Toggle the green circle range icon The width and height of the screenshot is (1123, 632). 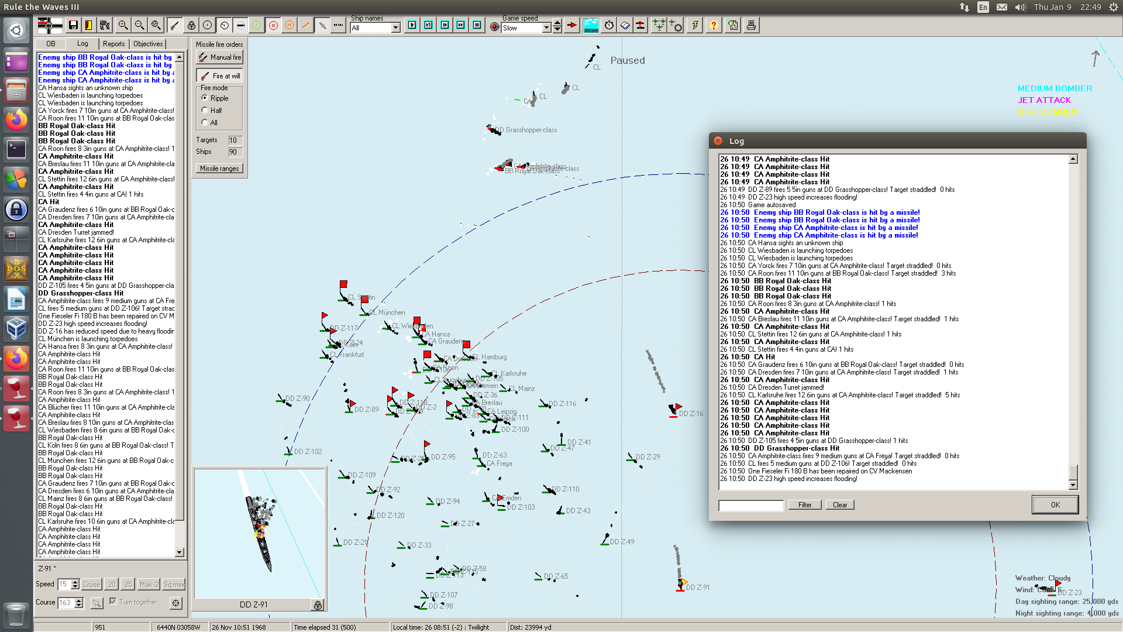coord(257,25)
